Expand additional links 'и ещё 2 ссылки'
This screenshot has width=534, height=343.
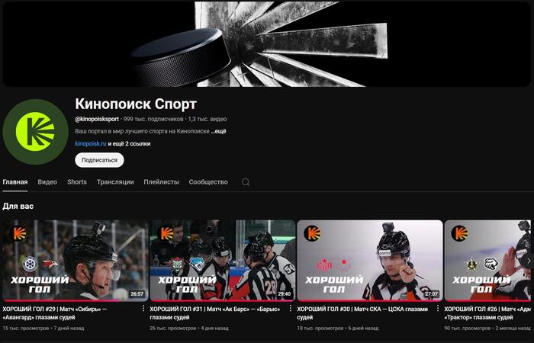[x=129, y=143]
